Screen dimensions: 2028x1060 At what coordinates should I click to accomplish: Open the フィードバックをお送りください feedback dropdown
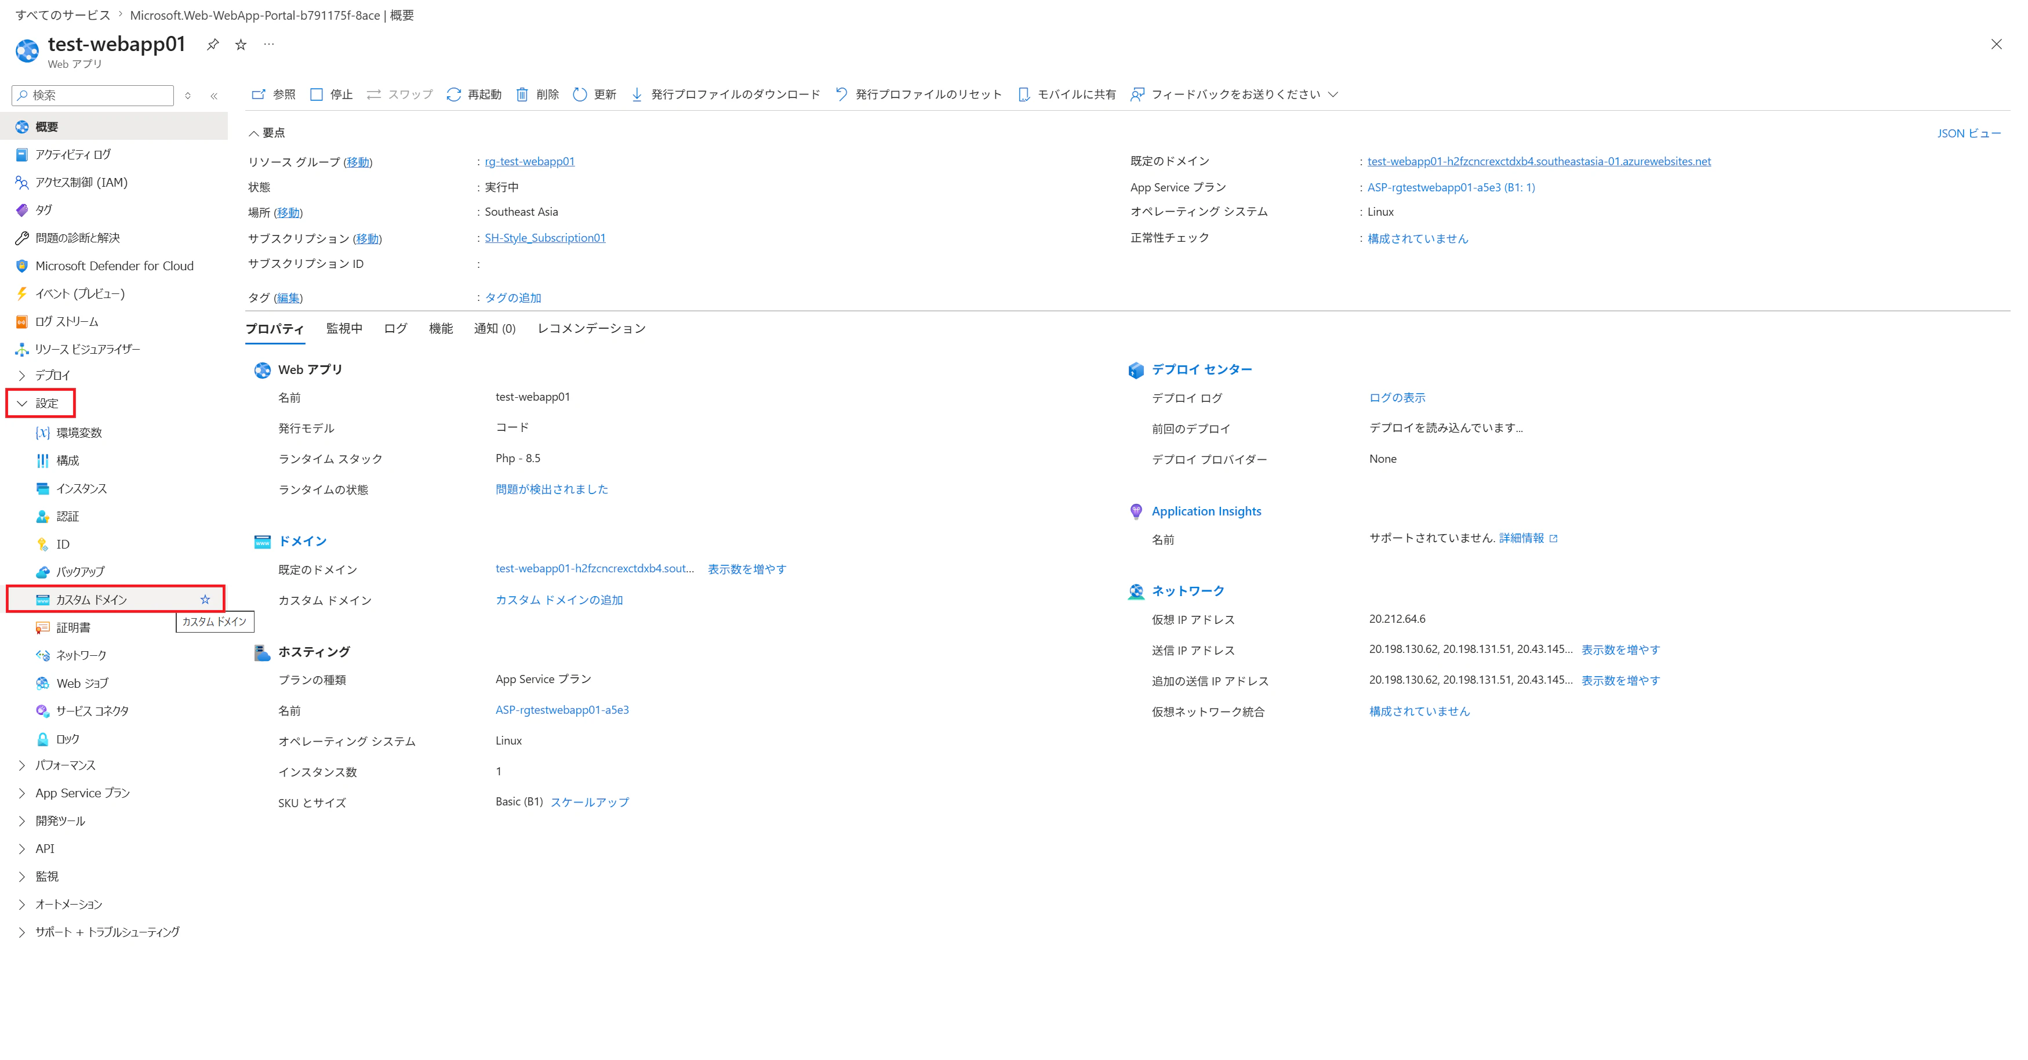point(1234,95)
